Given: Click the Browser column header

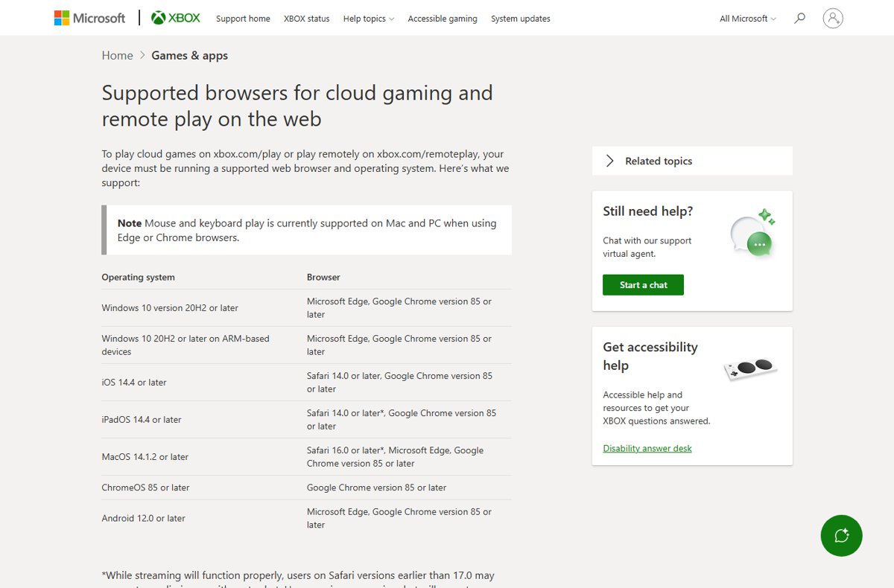Looking at the screenshot, I should tap(323, 277).
